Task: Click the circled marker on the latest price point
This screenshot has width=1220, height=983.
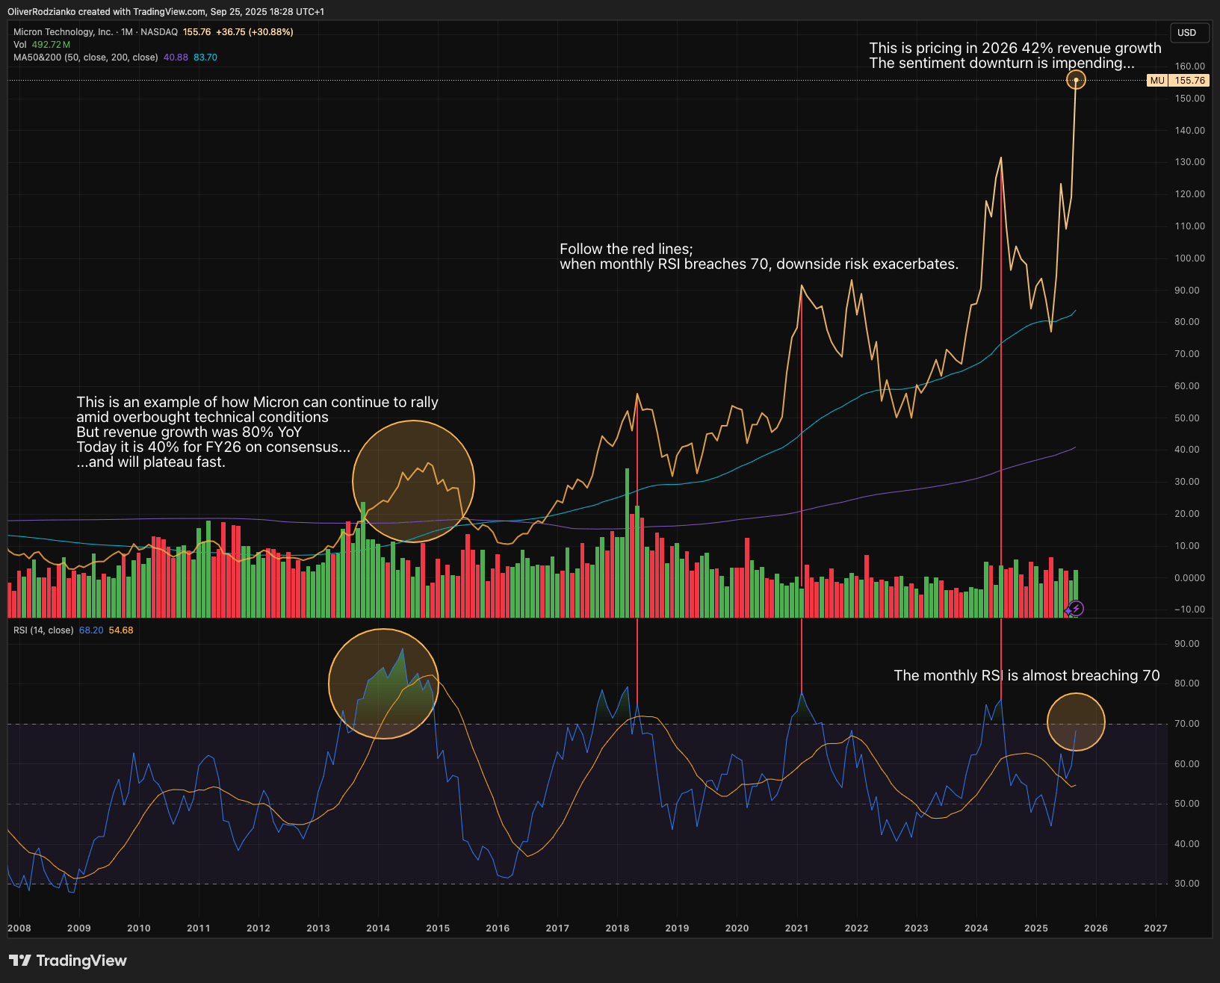Action: pyautogui.click(x=1076, y=80)
